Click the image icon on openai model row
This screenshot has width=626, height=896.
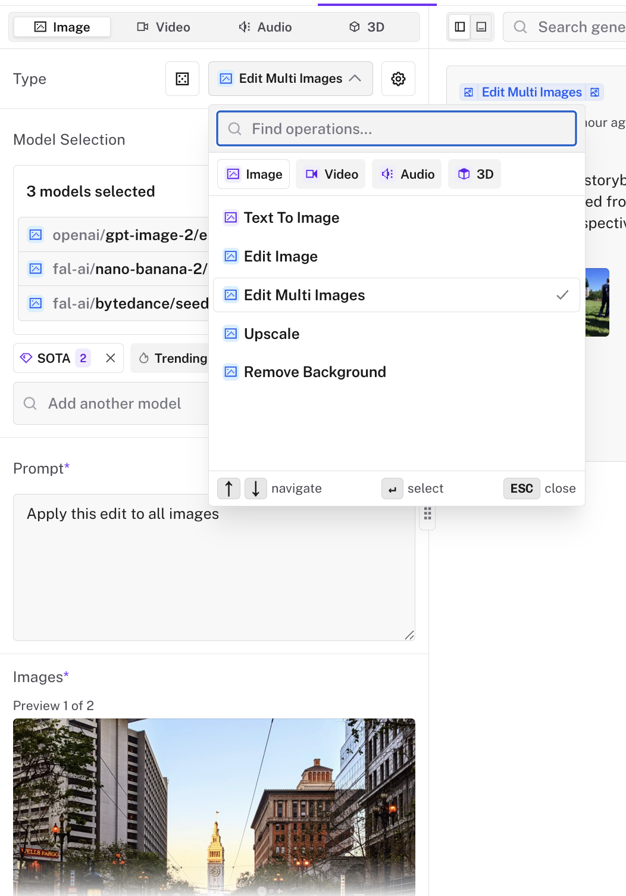coord(36,235)
